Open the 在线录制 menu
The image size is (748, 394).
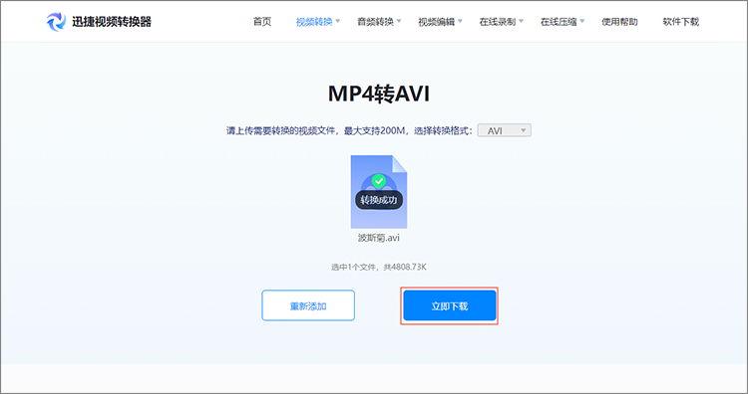501,22
